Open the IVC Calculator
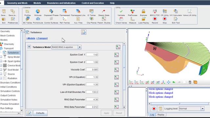 176,13
